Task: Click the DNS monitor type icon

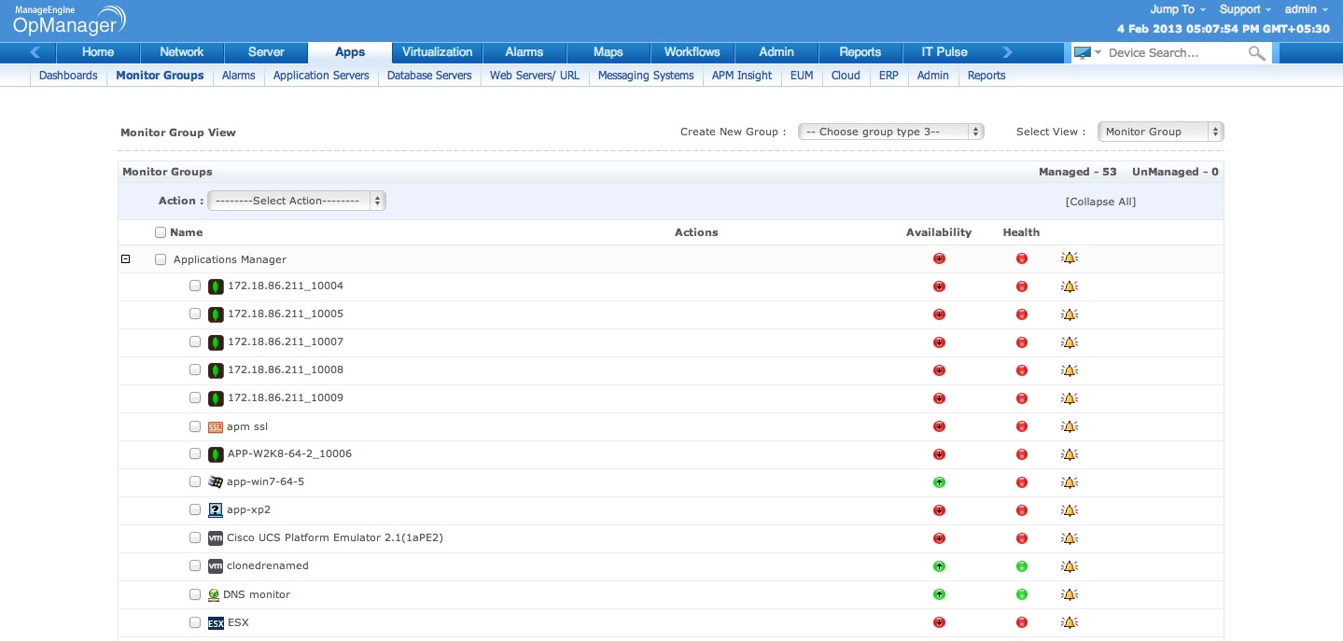Action: [214, 594]
